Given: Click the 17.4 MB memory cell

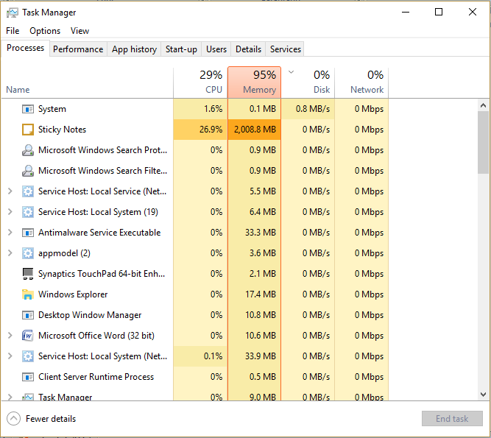Looking at the screenshot, I should [x=254, y=294].
